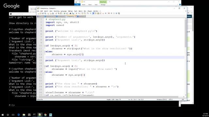Toggle the Word Wrap toolbar icon
The image size is (209, 117).
(88, 13)
